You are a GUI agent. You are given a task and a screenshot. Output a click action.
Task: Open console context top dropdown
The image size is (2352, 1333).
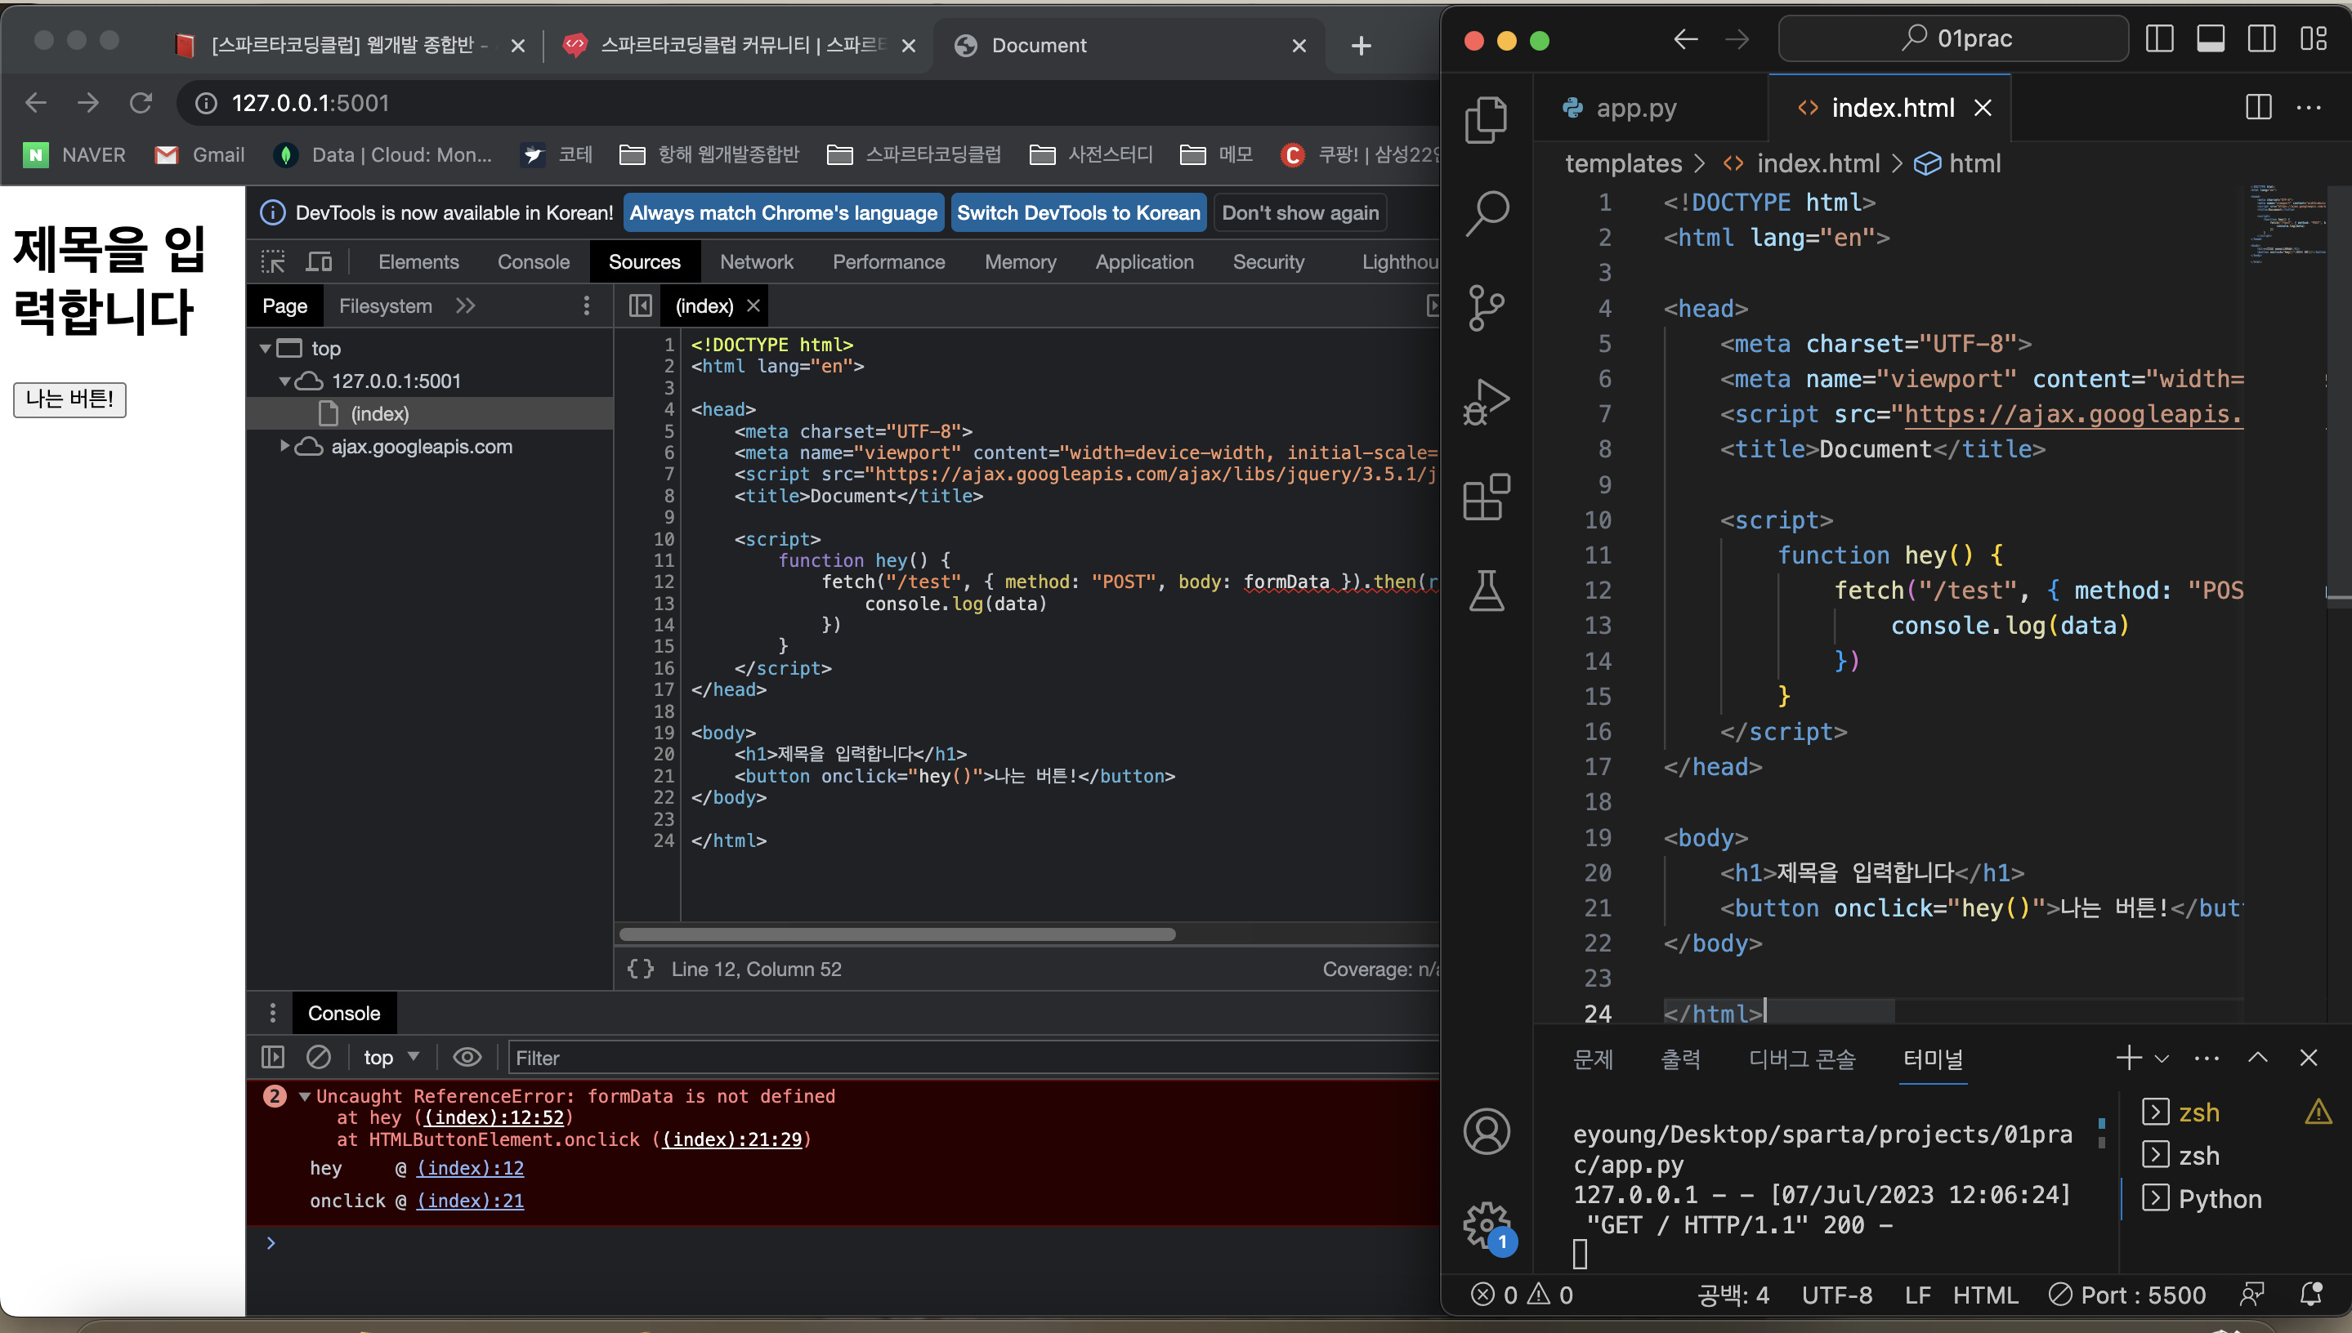[391, 1058]
